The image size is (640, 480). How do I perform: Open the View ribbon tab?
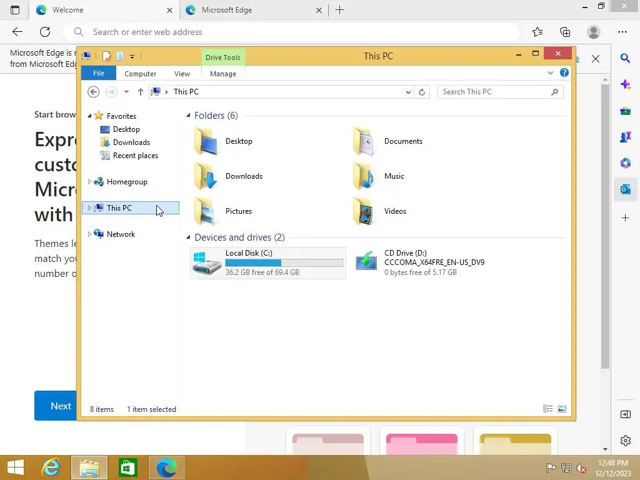pos(182,74)
